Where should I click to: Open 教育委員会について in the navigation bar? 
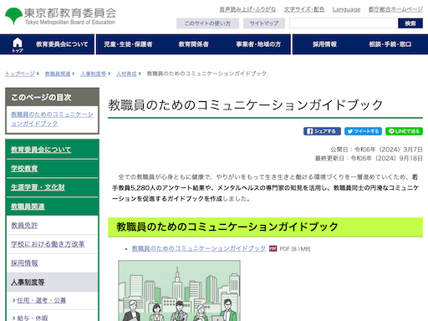tap(62, 44)
